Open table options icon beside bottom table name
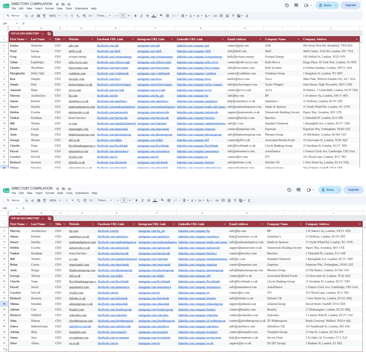Viewport: 366px width, 352px height. [49, 218]
